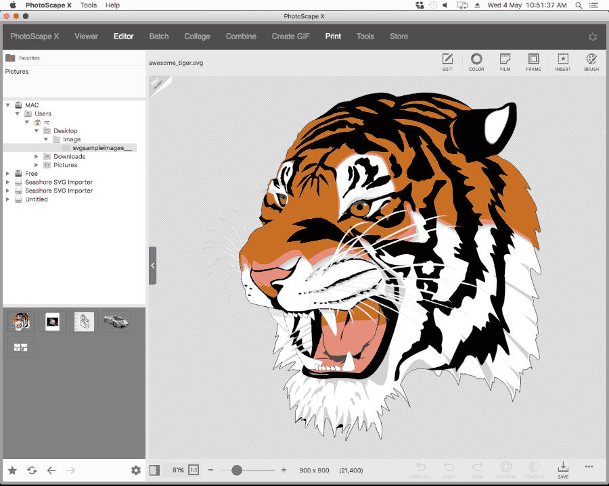Switch to the Batch tab
Screen dimensions: 609x486
pos(159,37)
